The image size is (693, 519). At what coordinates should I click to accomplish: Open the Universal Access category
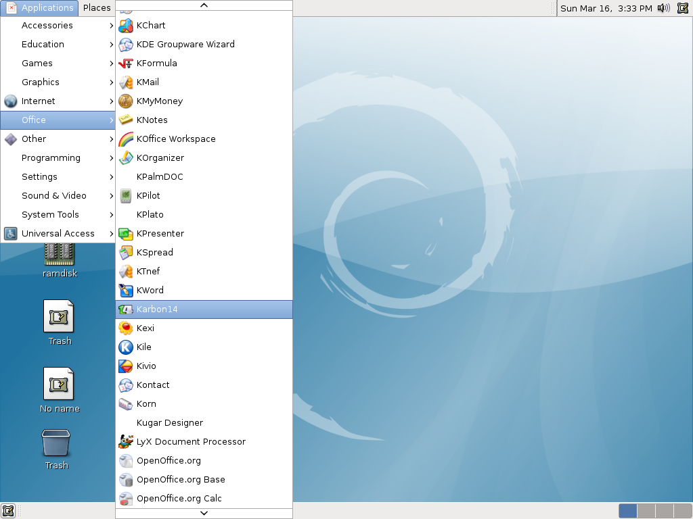coord(58,234)
